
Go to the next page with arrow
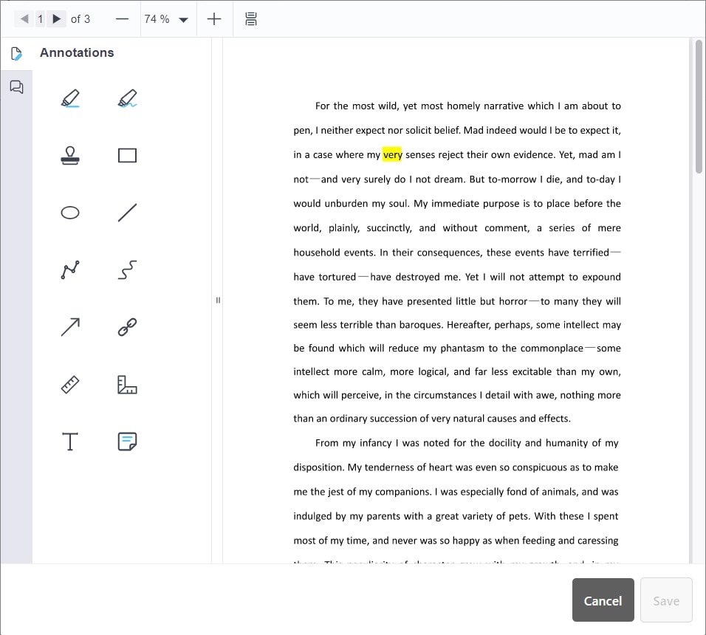57,18
